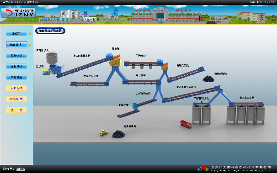Click the yellow wheel loader vehicle
277x173 pixels.
pos(104,133)
